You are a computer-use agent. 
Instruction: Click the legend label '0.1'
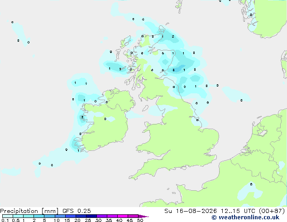pos(5,220)
